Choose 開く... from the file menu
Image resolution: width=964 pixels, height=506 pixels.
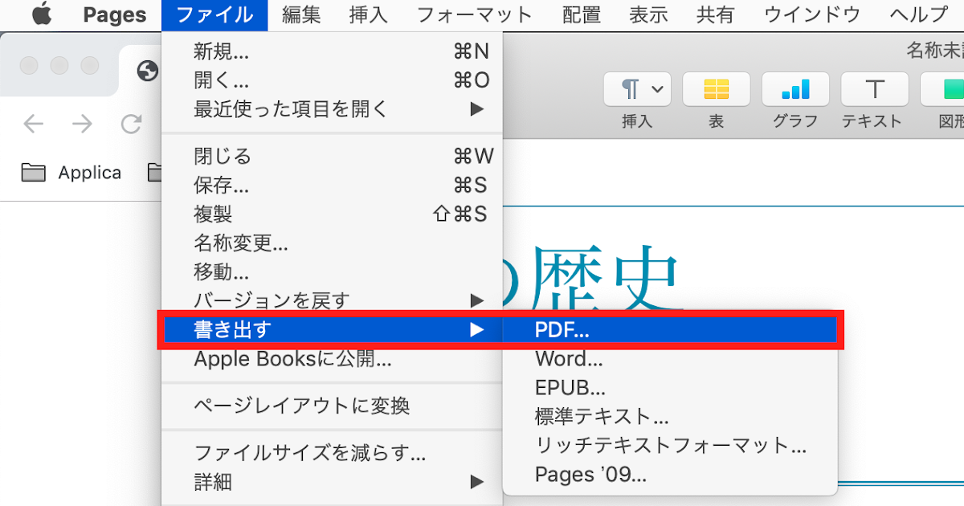(x=332, y=80)
